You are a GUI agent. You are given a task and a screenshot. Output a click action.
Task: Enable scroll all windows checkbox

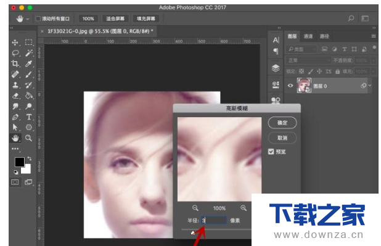(38, 18)
